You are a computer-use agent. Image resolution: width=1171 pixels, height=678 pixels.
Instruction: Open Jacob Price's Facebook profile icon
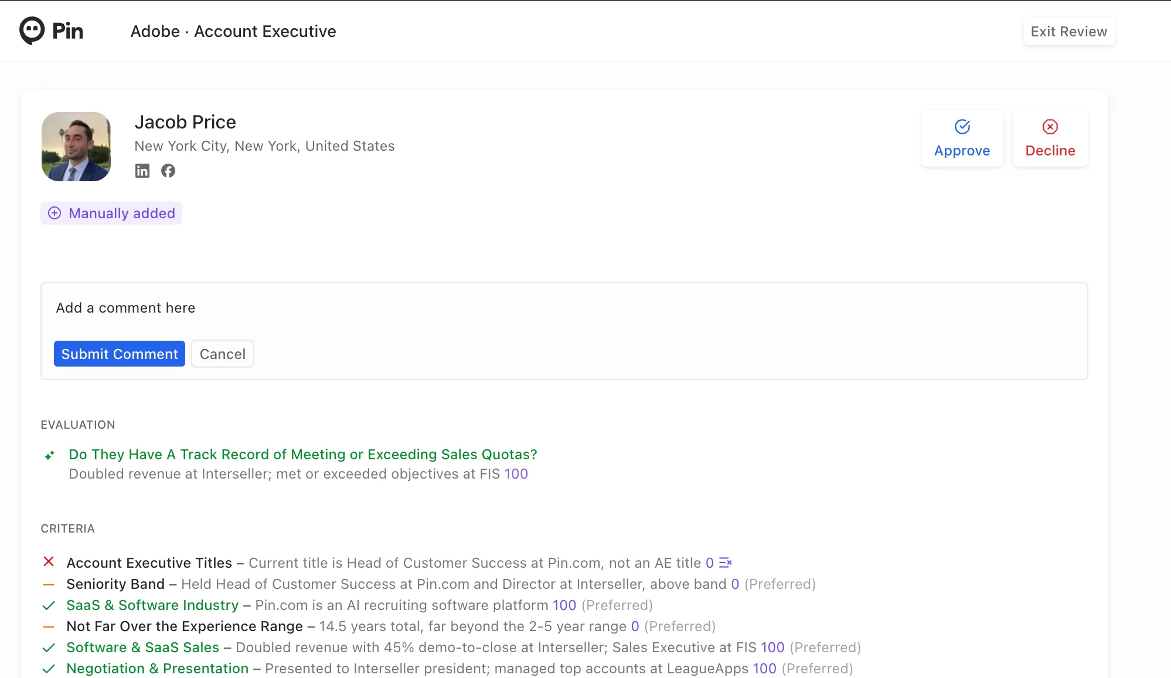168,171
